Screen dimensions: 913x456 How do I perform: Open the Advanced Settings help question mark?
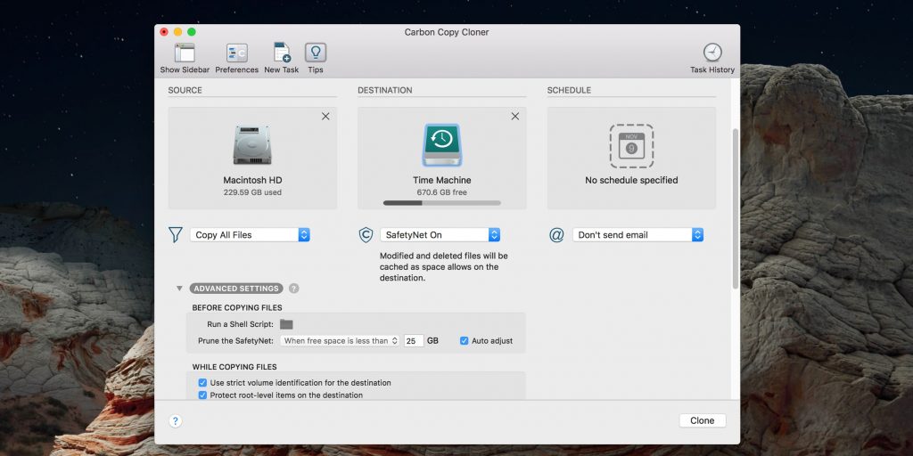[x=294, y=289]
